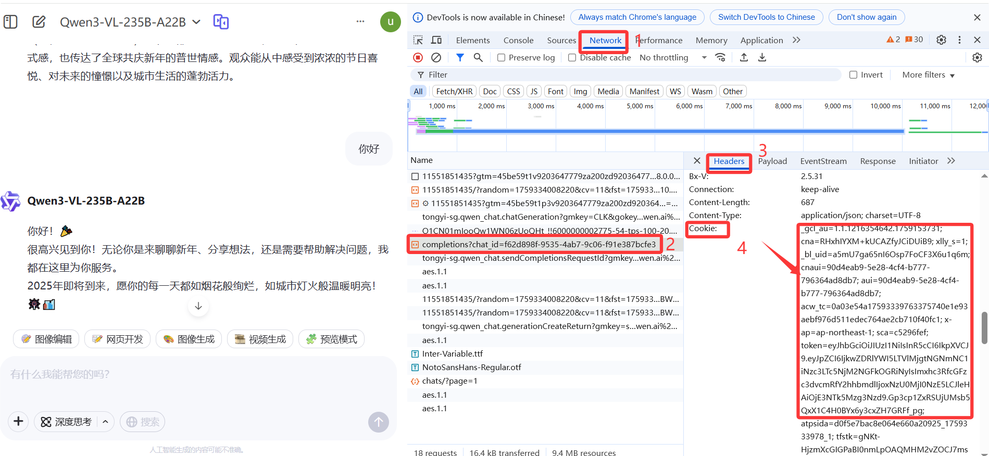The image size is (989, 456).
Task: Toggle the device toolbar icon
Action: click(x=436, y=40)
